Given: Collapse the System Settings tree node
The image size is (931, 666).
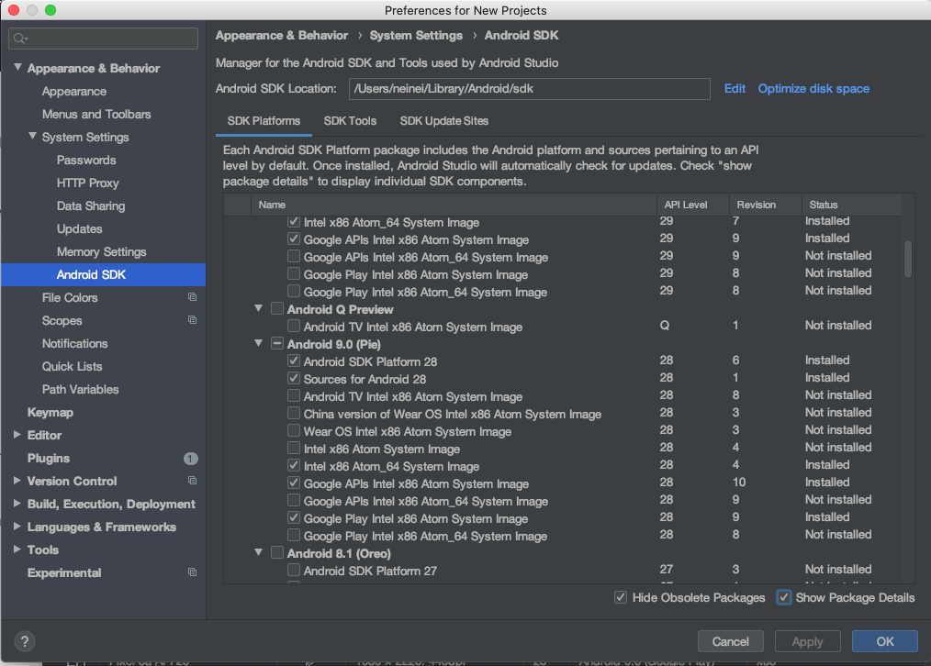Looking at the screenshot, I should 33,137.
